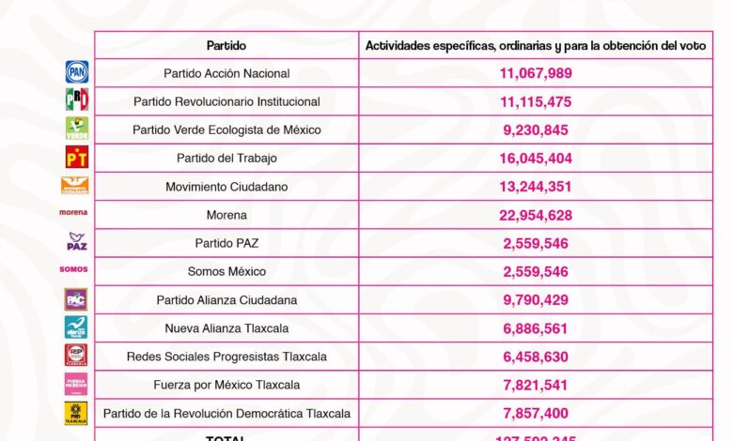The image size is (733, 441).
Task: Click the PAC party logo
Action: (76, 299)
